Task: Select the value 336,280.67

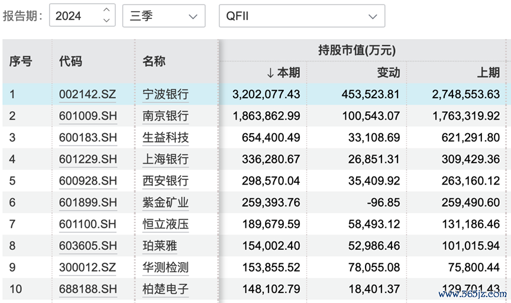Action: (271, 159)
